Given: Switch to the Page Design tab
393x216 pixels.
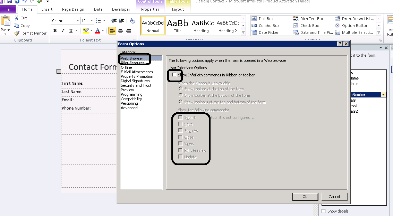Looking at the screenshot, I should point(73,9).
